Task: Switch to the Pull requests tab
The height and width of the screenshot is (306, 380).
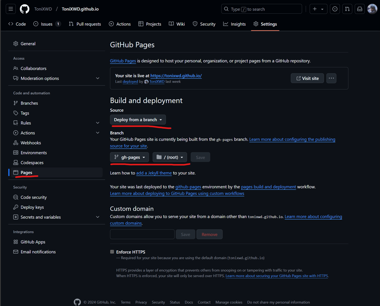Action: coord(85,24)
